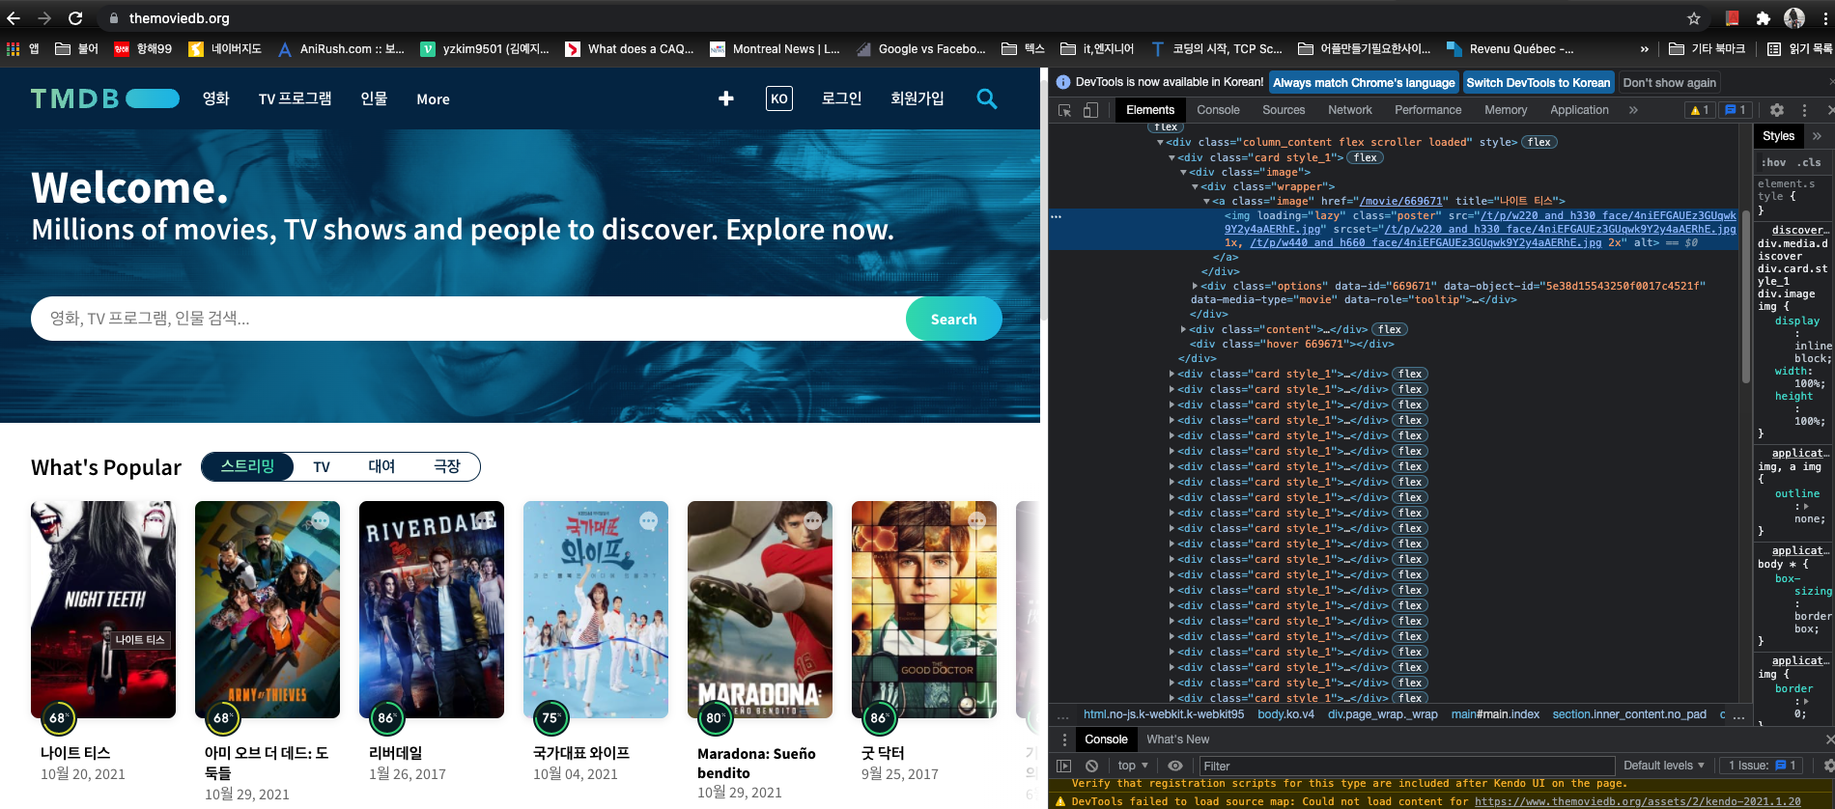Toggle the device toolbar in DevTools
The width and height of the screenshot is (1835, 809).
(x=1090, y=110)
